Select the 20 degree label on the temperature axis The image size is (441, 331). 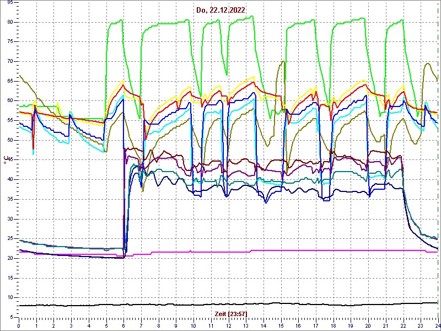(x=10, y=258)
